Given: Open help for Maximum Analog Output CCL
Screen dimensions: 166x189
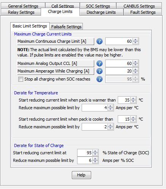Looking at the screenshot, I should pos(100,63).
